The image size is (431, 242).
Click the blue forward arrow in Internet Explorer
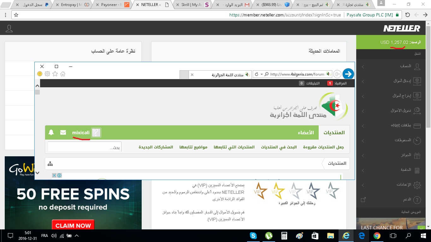pos(348,74)
